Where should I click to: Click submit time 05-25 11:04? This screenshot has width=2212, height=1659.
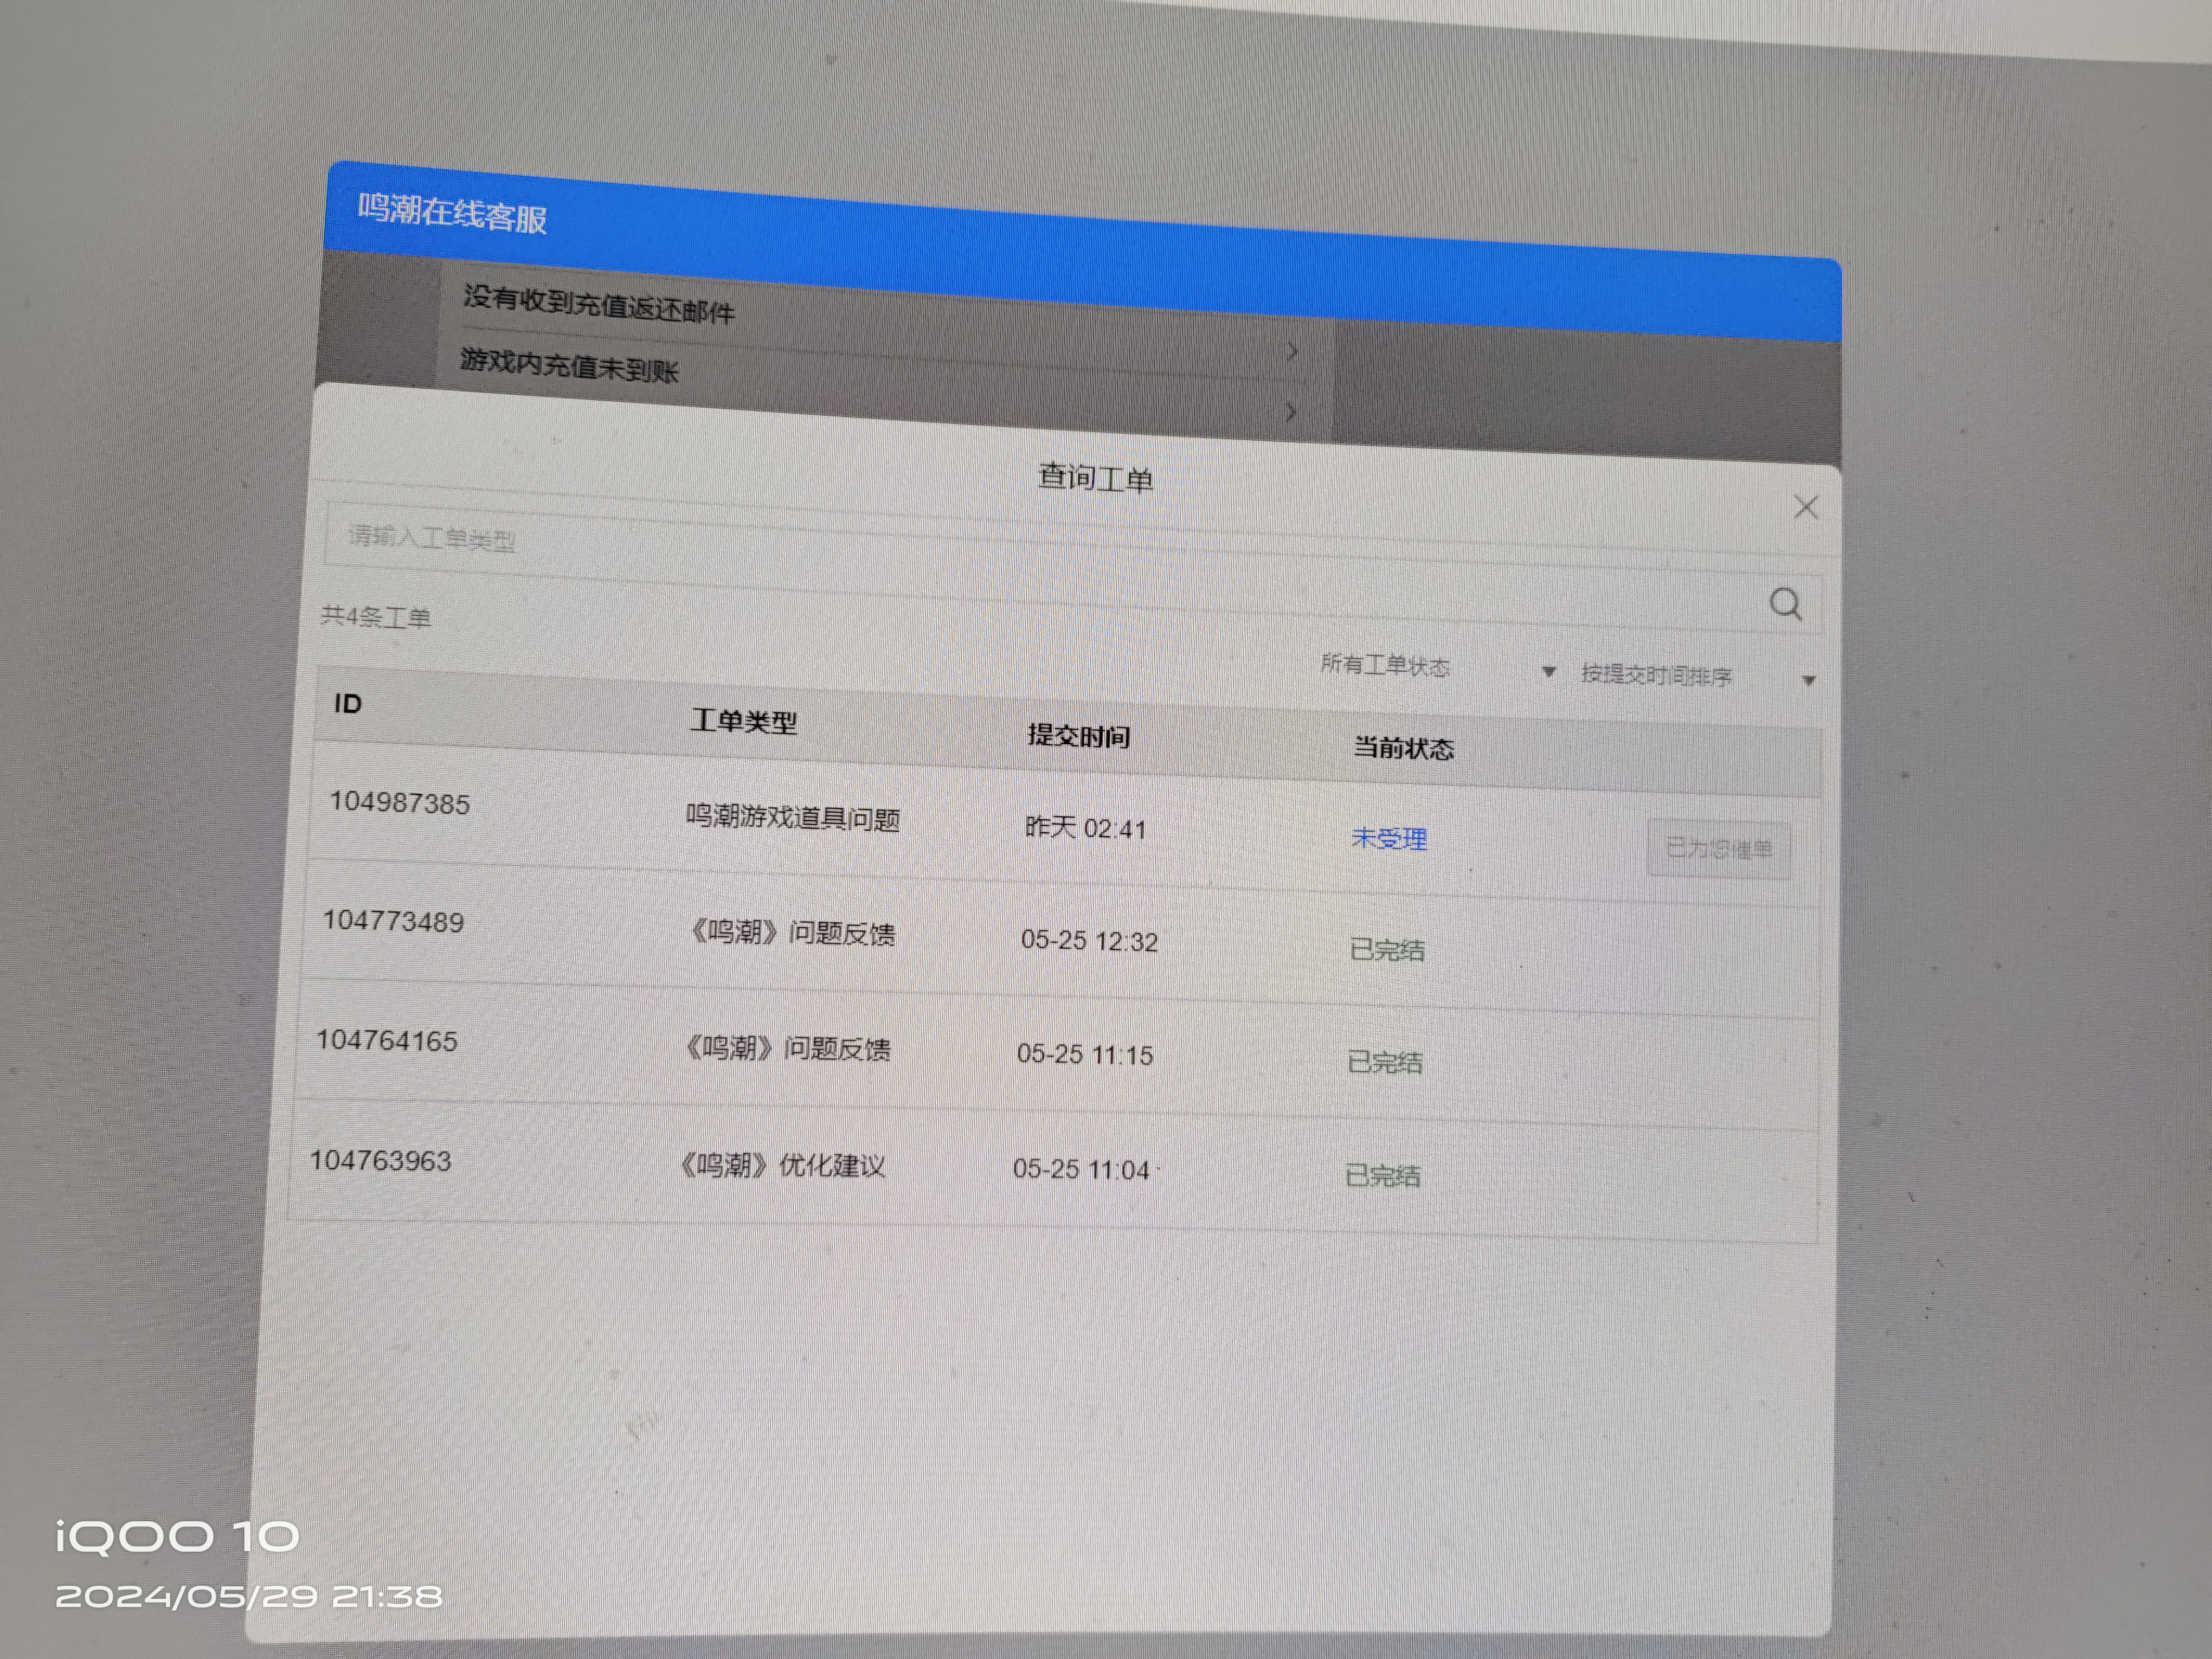pos(1081,1168)
